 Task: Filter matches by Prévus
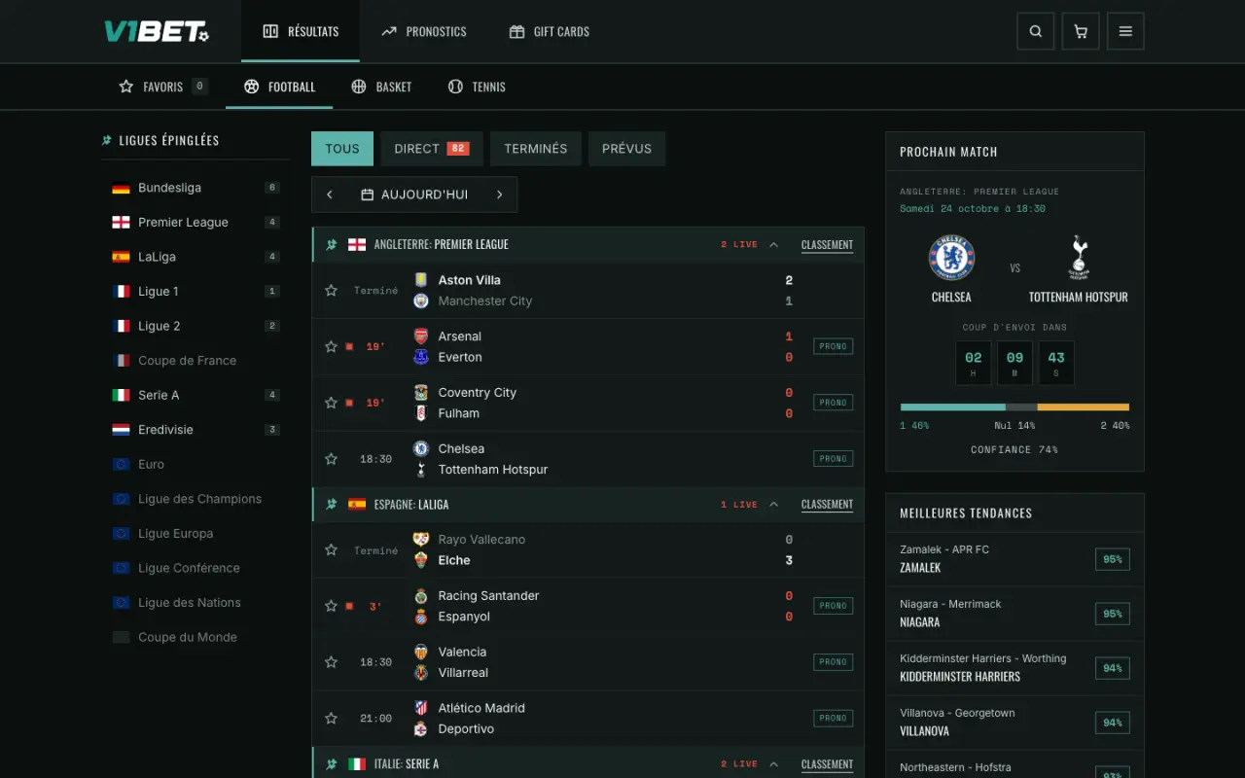pos(626,149)
